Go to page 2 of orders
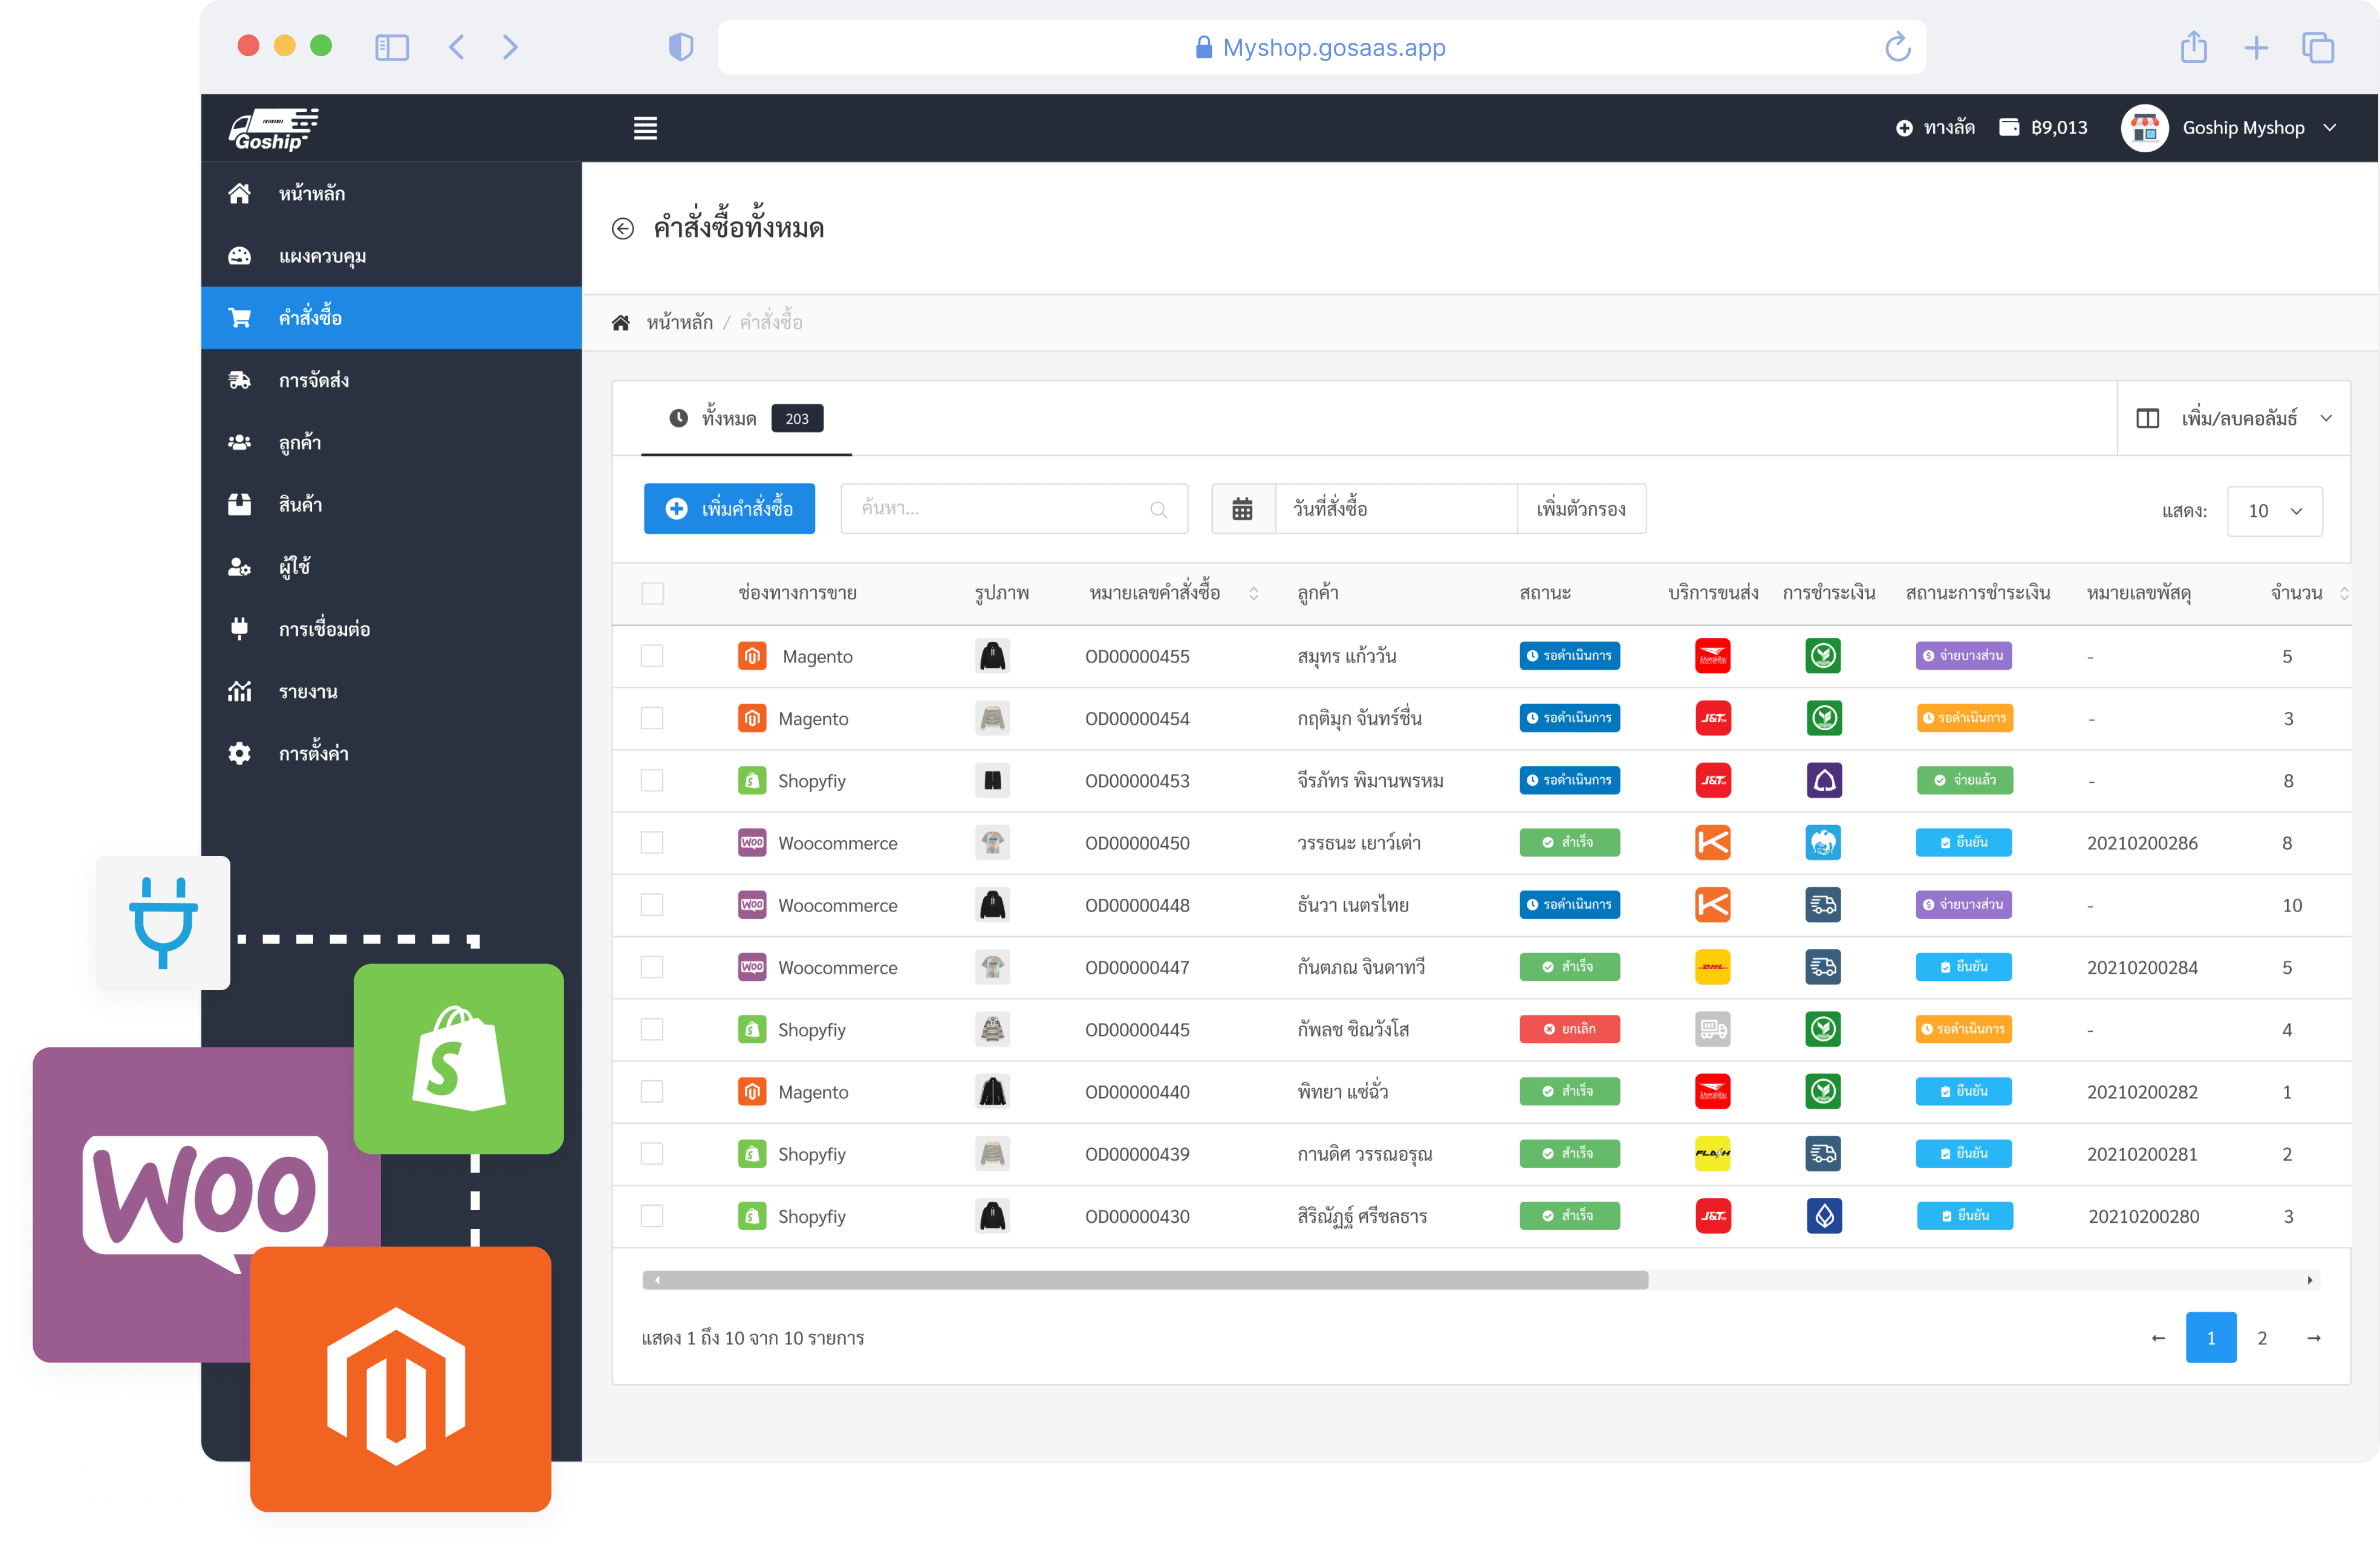This screenshot has height=1554, width=2380. 2262,1337
